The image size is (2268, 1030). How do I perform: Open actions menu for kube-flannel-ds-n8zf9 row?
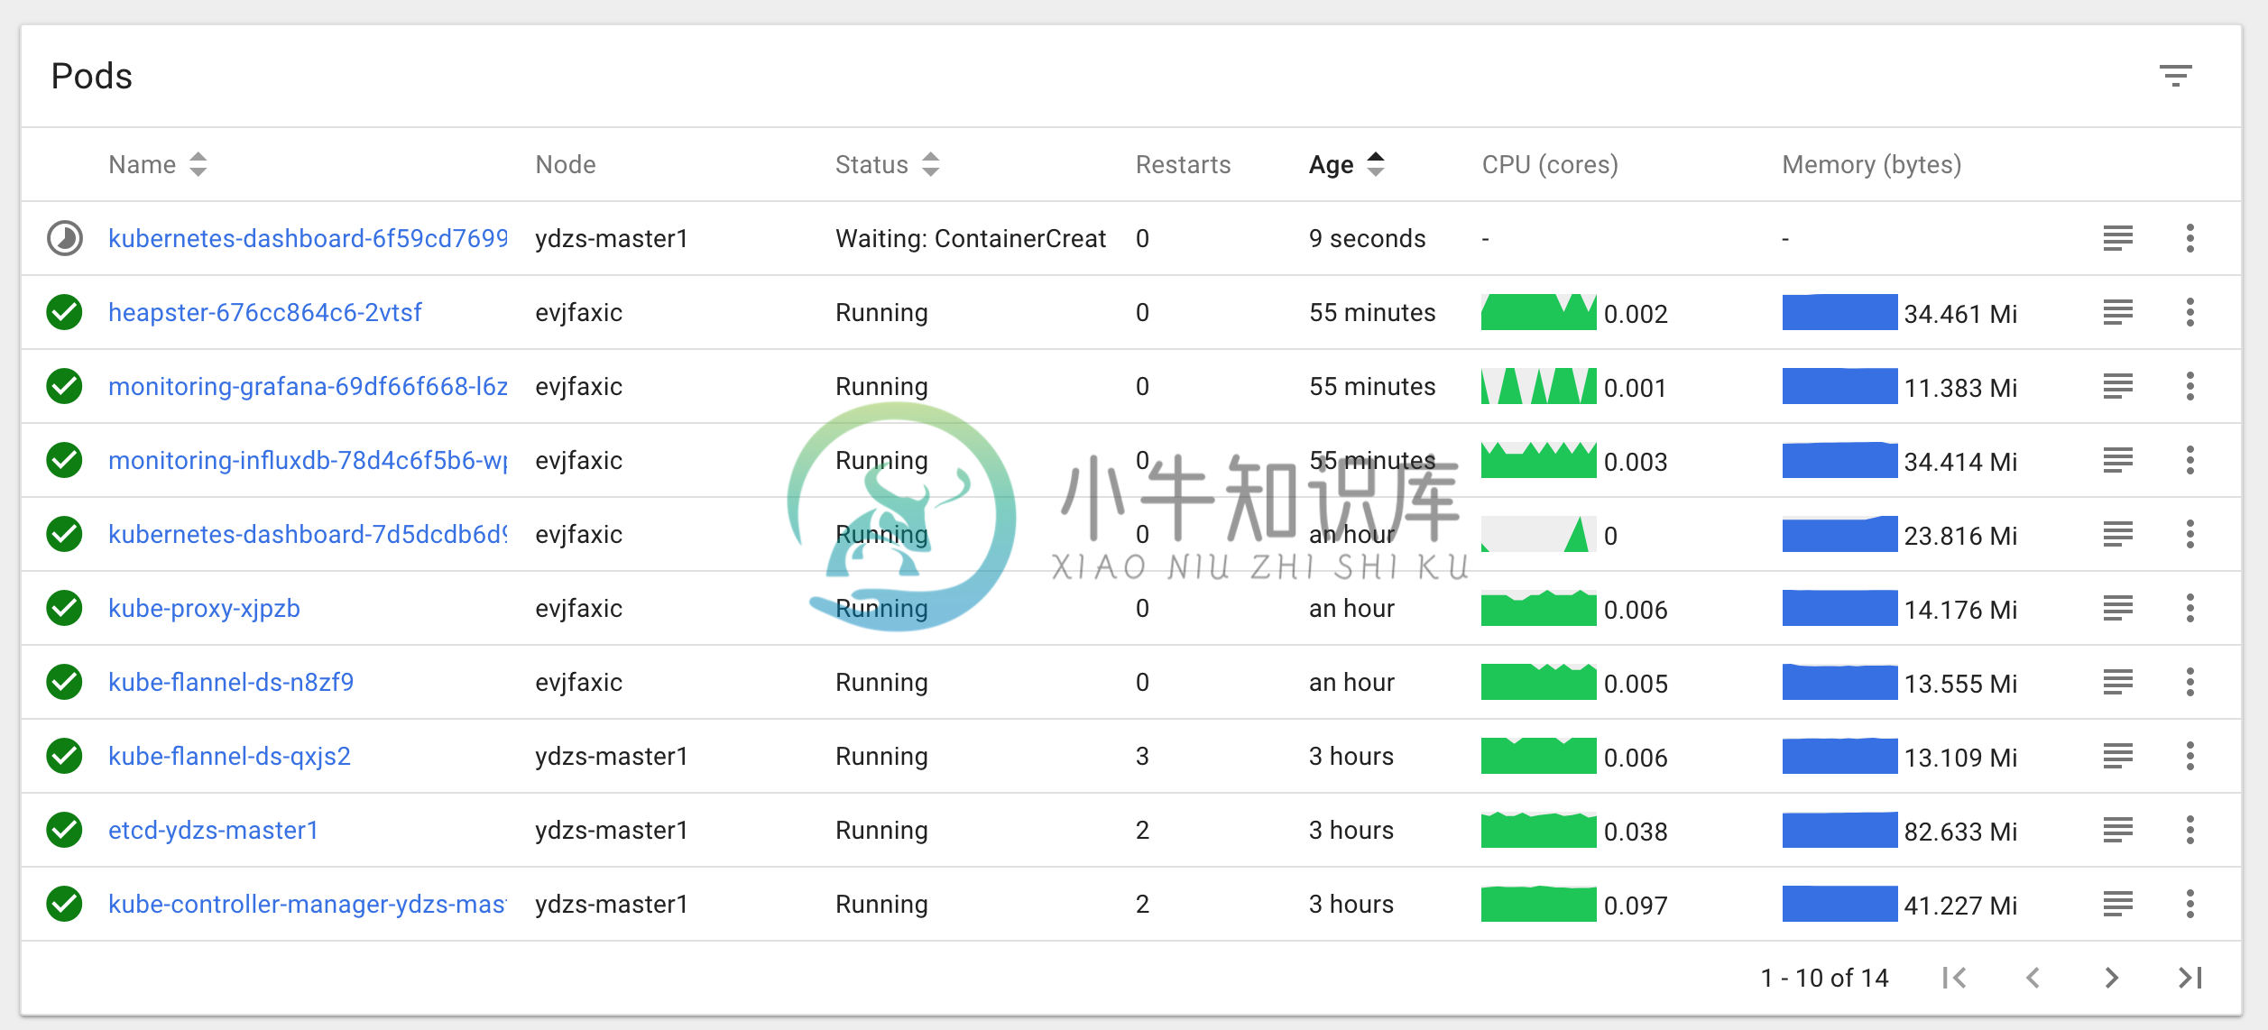coord(2190,682)
